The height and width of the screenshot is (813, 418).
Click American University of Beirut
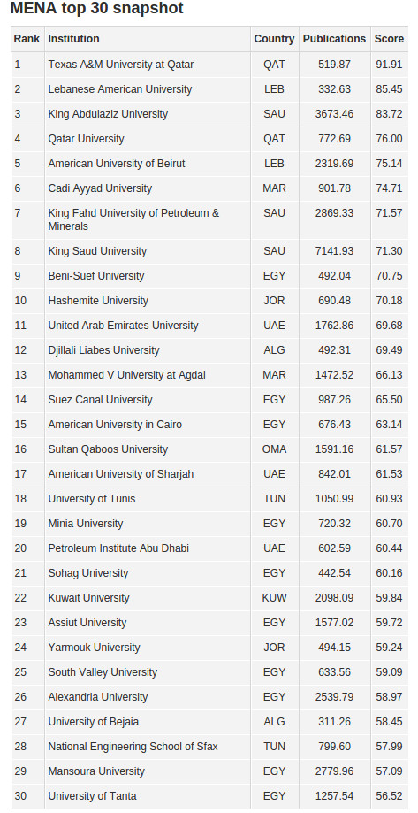[117, 164]
